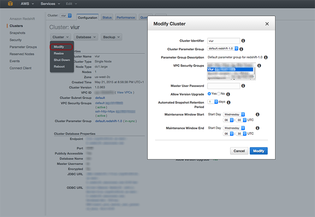Go to Reserved Nodes in the sidebar
The image size is (315, 217).
22,54
